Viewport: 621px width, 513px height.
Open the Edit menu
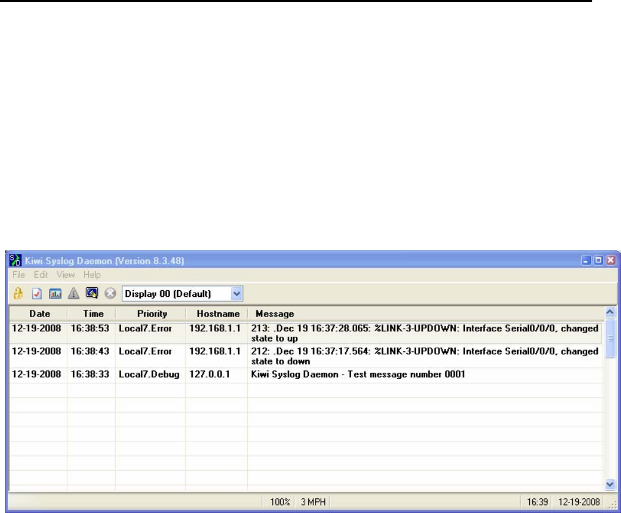tap(40, 274)
